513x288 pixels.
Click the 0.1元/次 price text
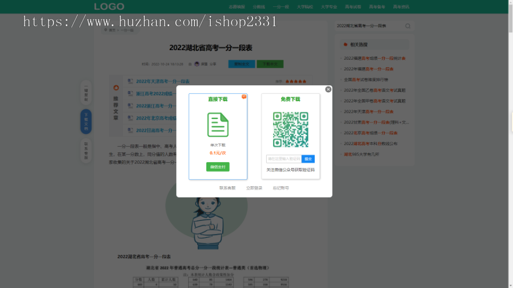click(218, 153)
